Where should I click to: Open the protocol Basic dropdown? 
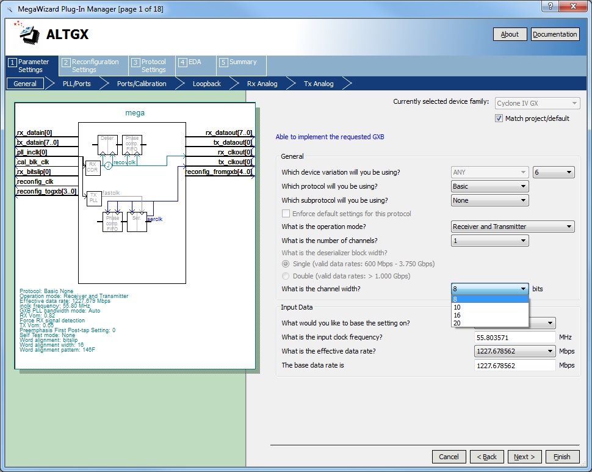pos(489,186)
